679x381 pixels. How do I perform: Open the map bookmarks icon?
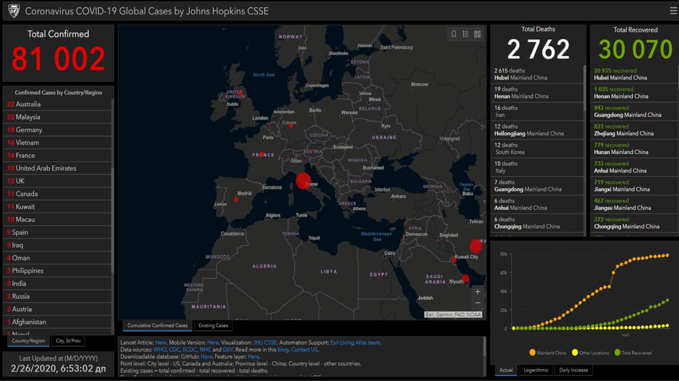click(454, 34)
